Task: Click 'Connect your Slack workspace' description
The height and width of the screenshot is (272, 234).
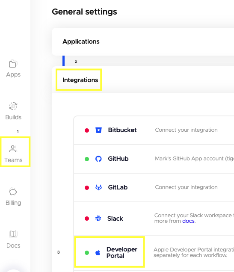Action: [x=194, y=218]
